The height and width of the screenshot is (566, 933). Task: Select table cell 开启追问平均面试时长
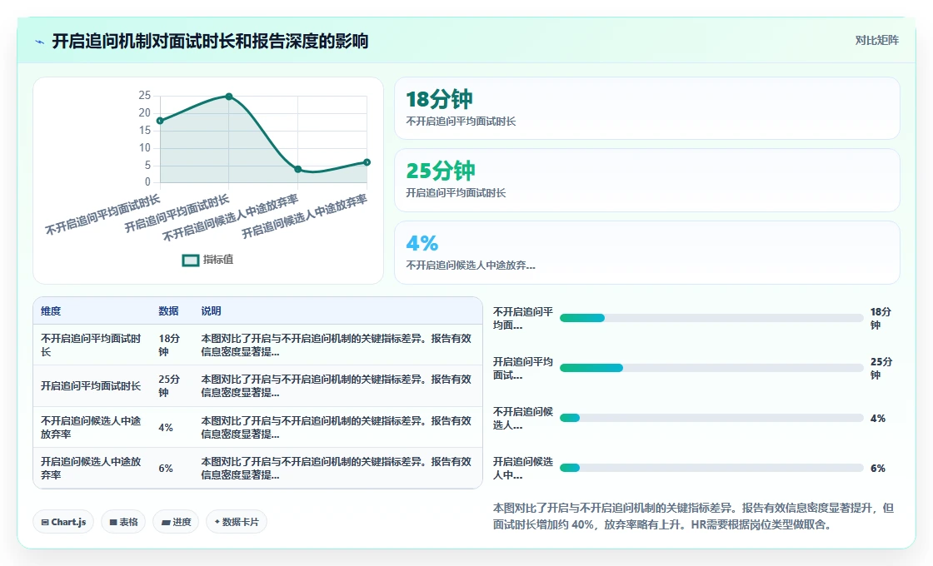(x=91, y=386)
